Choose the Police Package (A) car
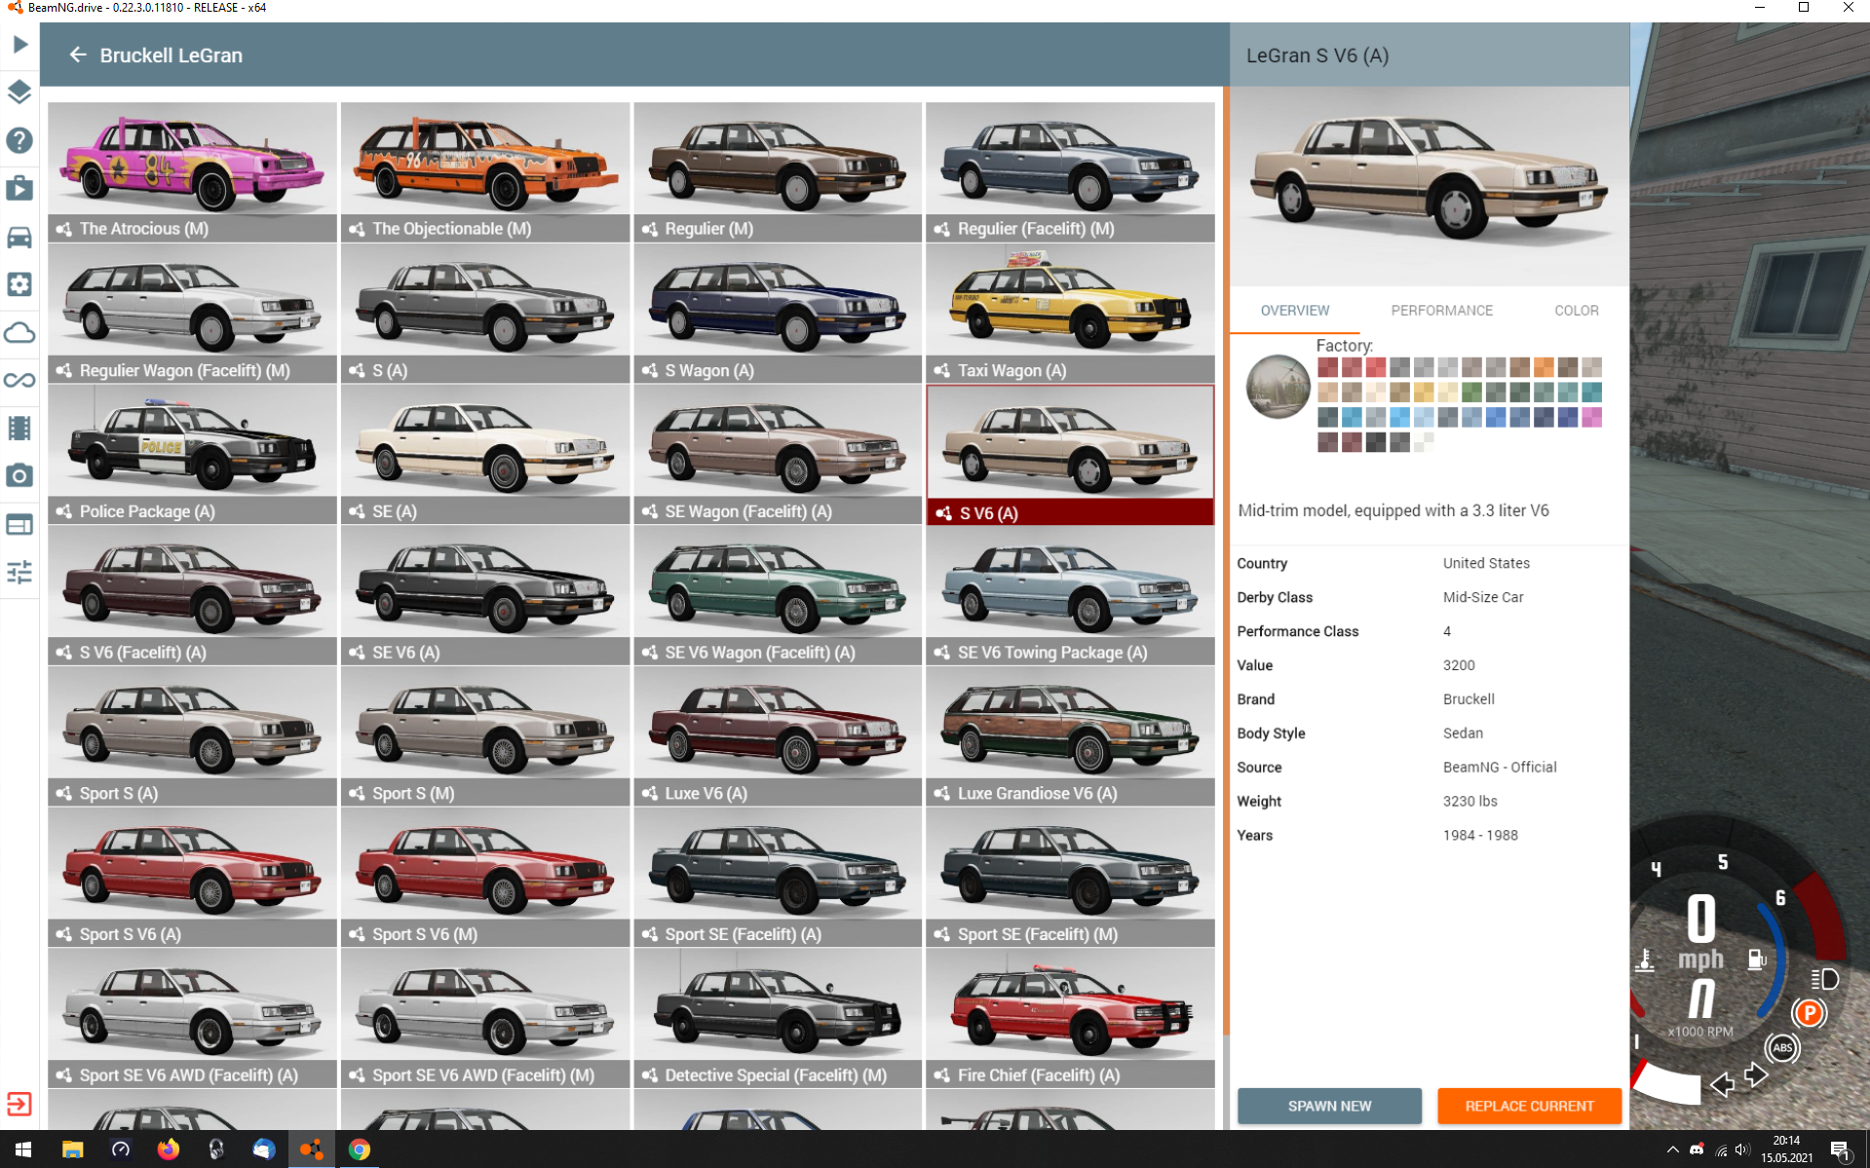1870x1168 pixels. coord(192,454)
